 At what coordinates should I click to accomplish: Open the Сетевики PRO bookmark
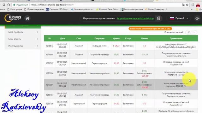click(57, 9)
